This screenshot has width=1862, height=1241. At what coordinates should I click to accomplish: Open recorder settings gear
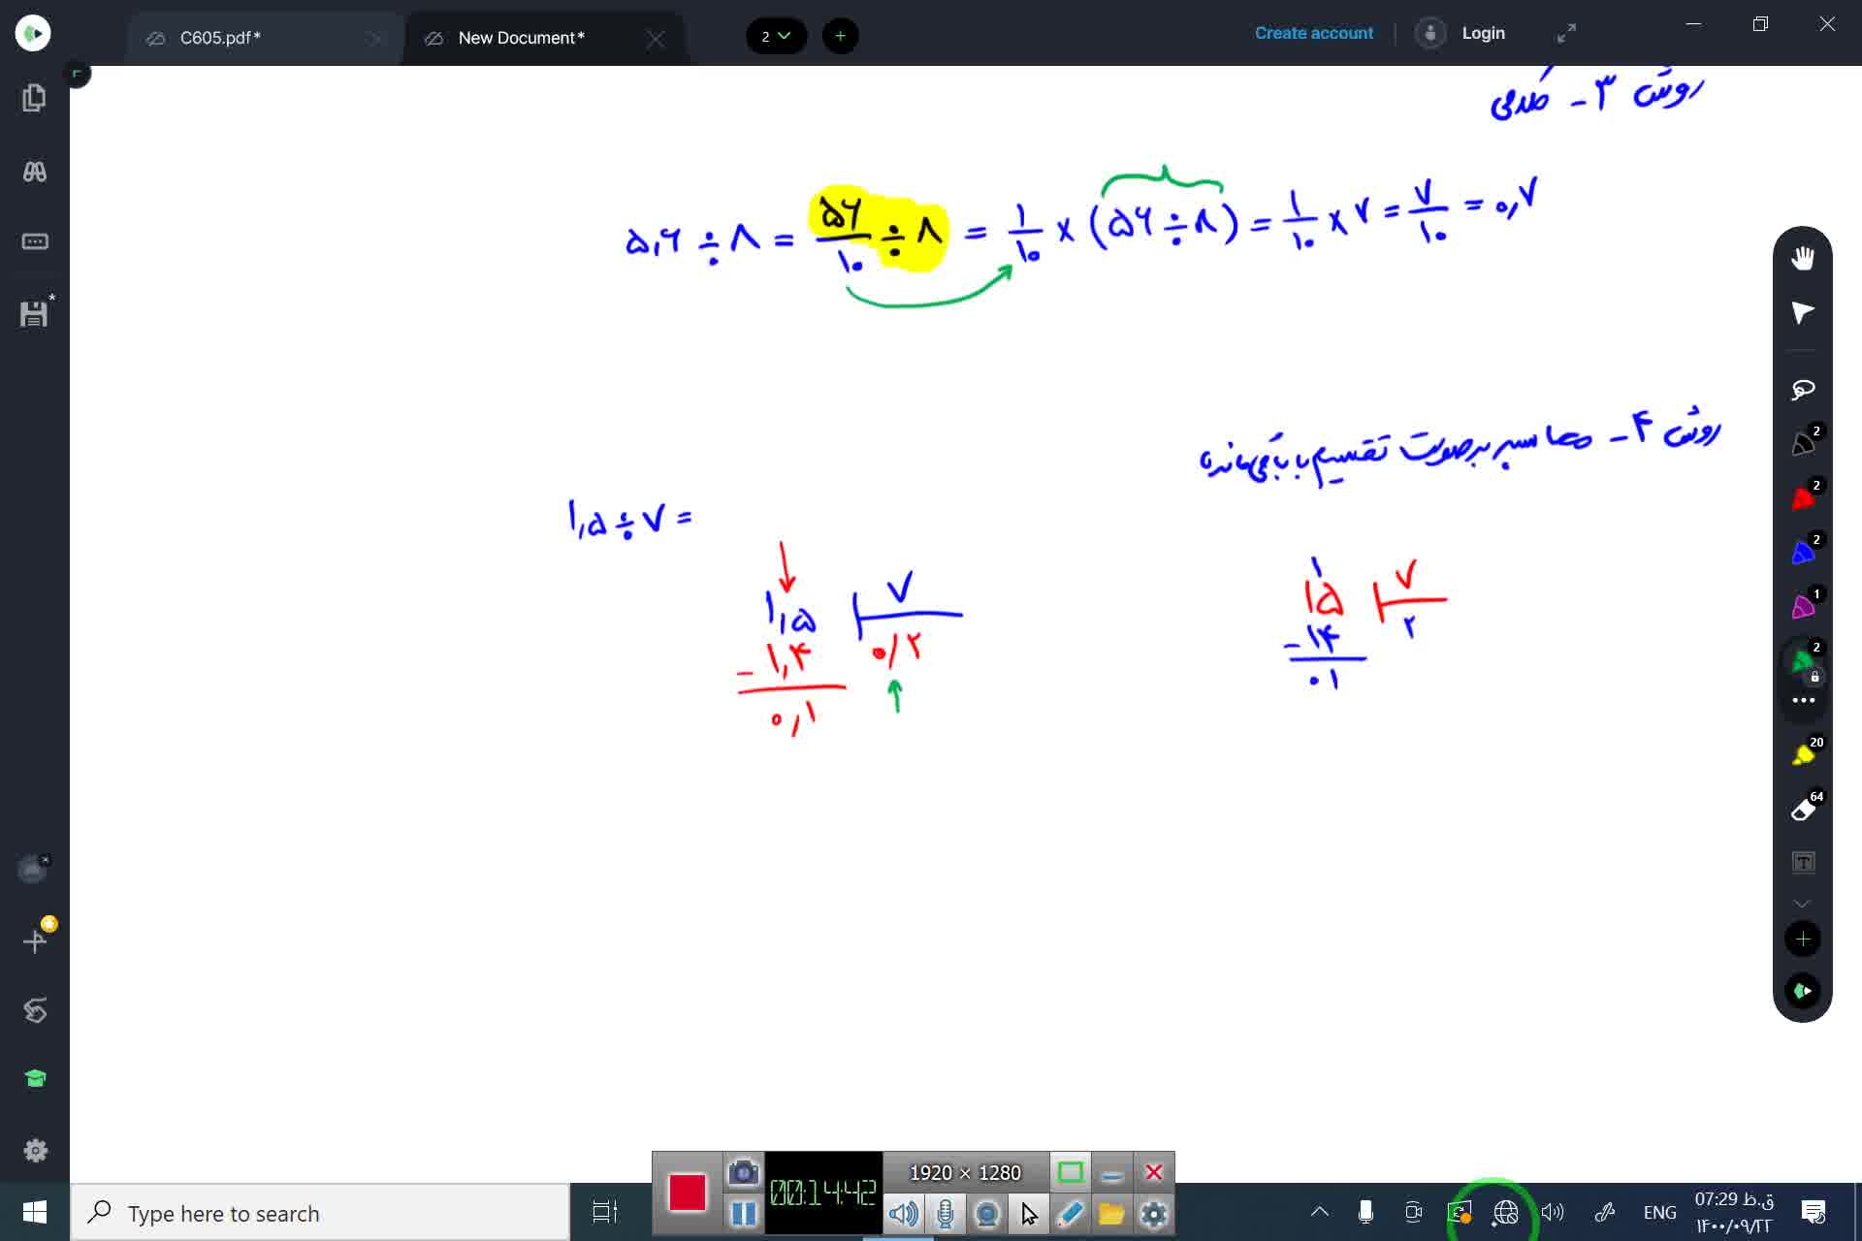tap(1154, 1213)
